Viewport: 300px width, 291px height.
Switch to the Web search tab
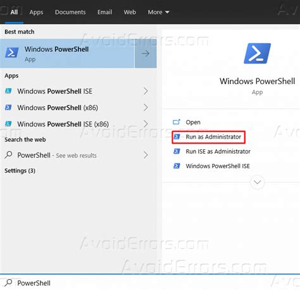pos(130,12)
